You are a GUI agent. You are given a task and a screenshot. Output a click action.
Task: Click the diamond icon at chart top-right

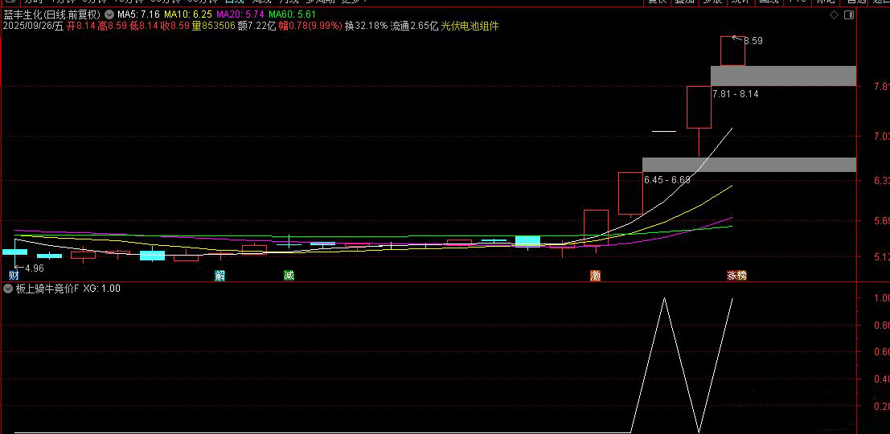[x=834, y=15]
